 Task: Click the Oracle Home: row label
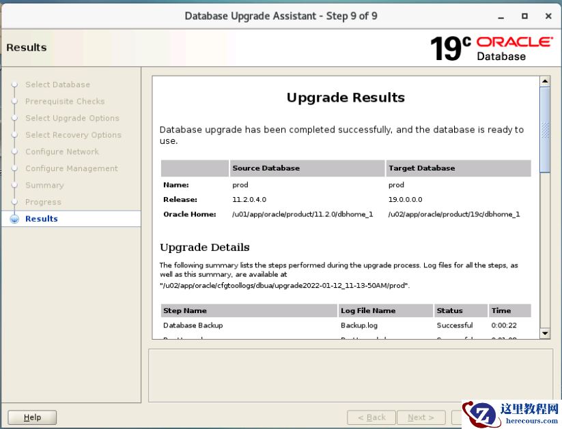(x=190, y=214)
